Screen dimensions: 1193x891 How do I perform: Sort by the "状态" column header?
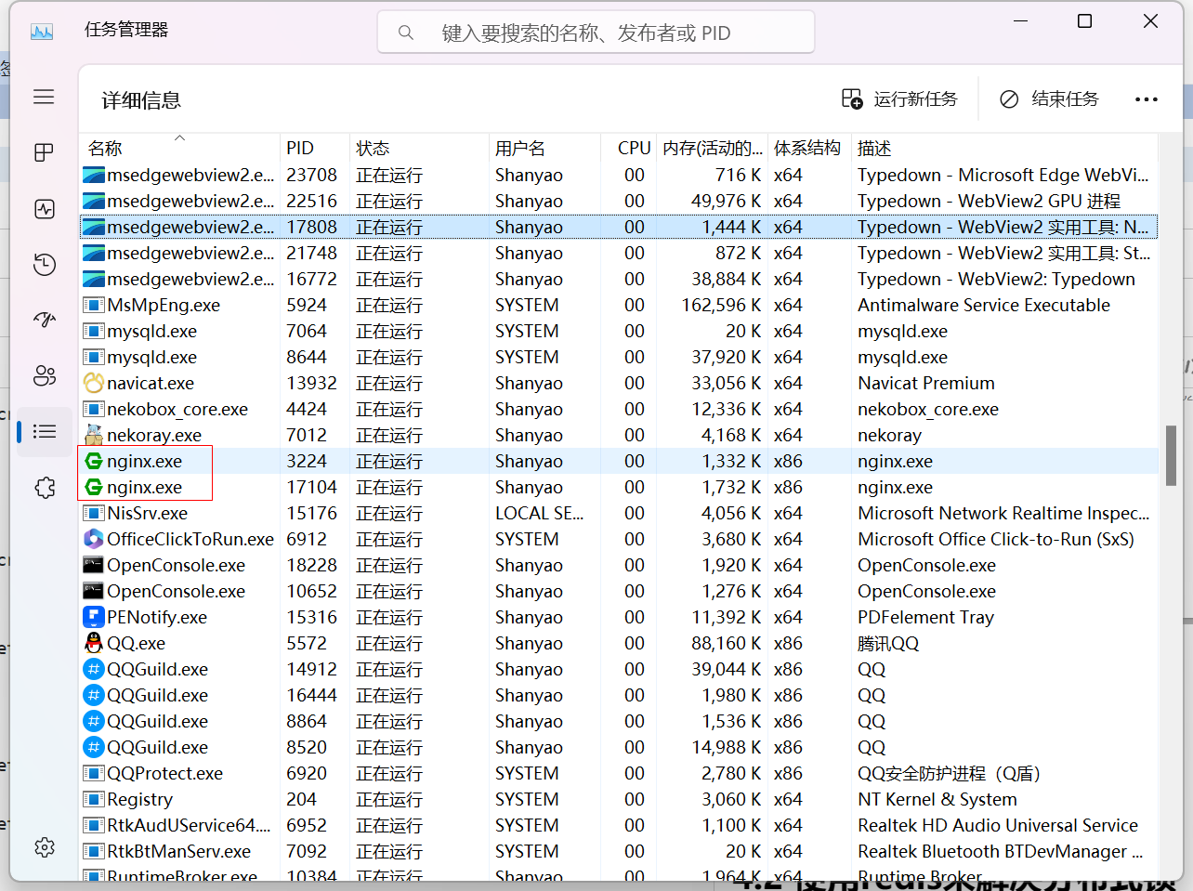click(419, 148)
